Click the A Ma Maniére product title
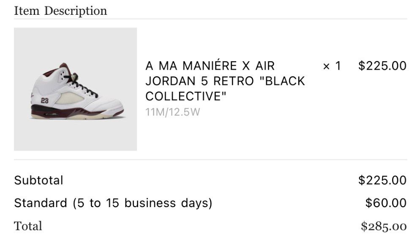 [x=225, y=81]
